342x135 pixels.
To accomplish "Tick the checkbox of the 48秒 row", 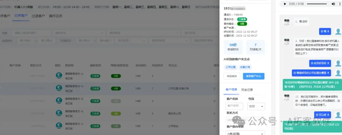I will [x=1, y=113].
